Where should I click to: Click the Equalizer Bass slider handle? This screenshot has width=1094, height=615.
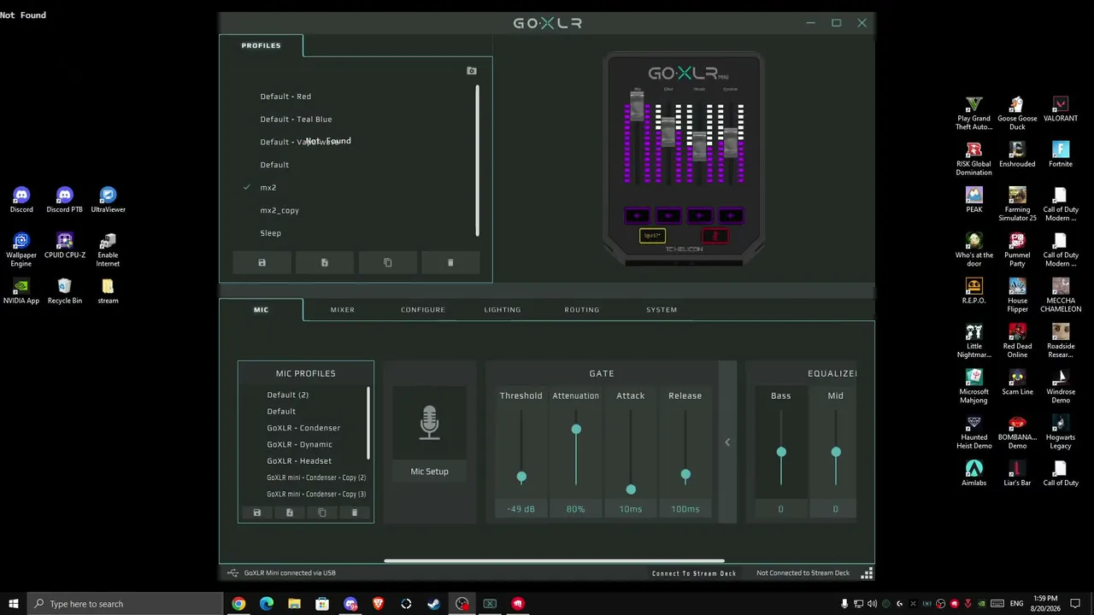pyautogui.click(x=781, y=452)
